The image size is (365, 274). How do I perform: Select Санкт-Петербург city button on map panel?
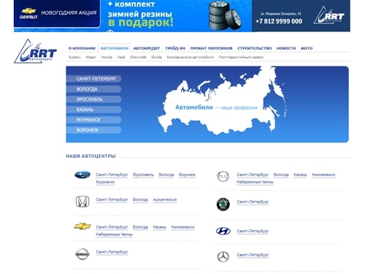93,79
